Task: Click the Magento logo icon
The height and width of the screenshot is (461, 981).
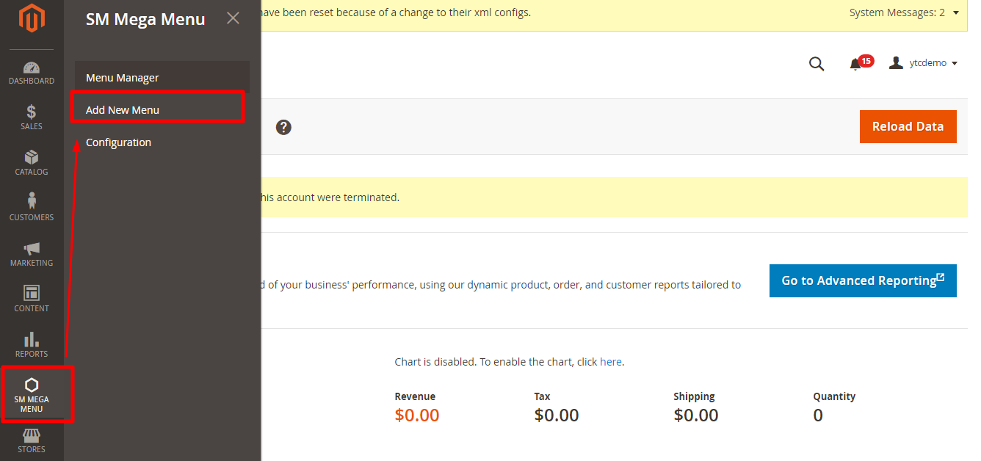Action: click(x=32, y=19)
